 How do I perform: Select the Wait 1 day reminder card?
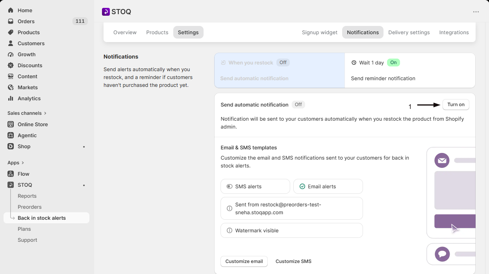click(410, 70)
